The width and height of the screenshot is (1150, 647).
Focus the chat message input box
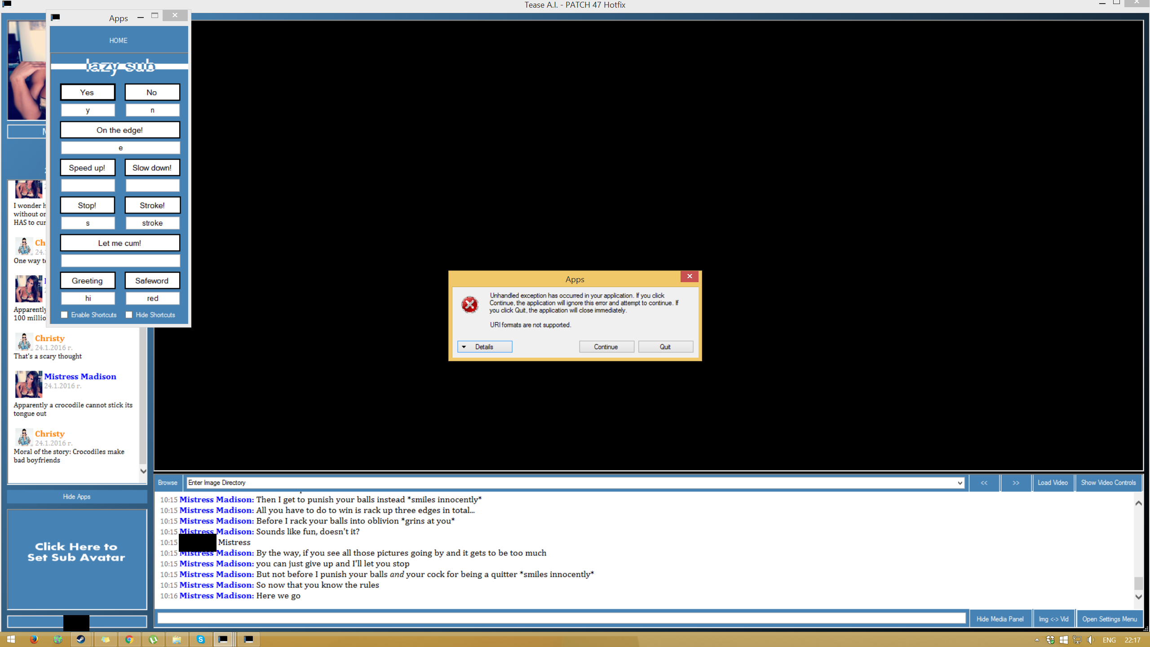(x=562, y=618)
